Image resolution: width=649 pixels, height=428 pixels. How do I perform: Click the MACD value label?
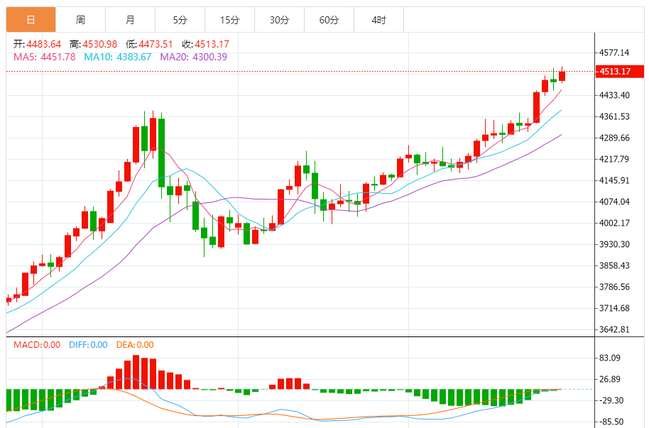click(x=37, y=345)
